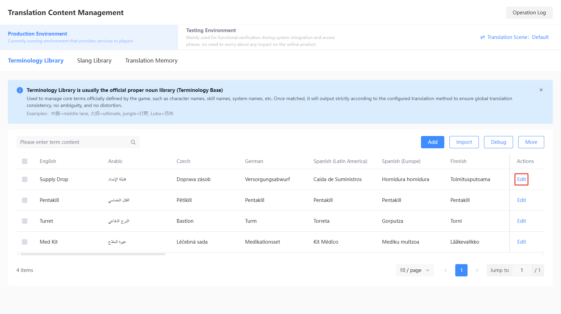This screenshot has height=314, width=561.
Task: Click the Mediku multzoa cell
Action: click(x=400, y=242)
